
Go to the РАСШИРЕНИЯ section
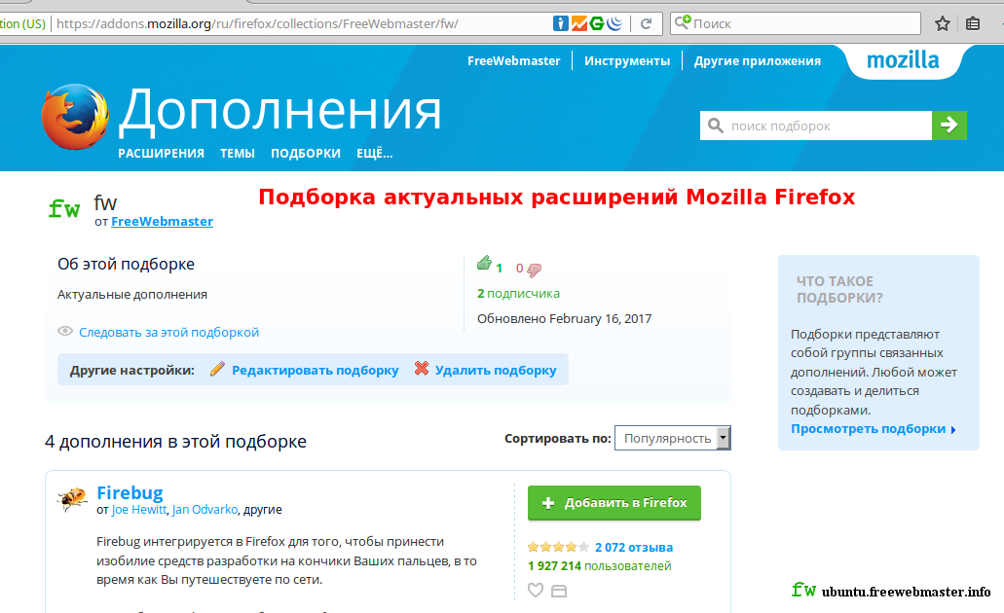point(162,154)
